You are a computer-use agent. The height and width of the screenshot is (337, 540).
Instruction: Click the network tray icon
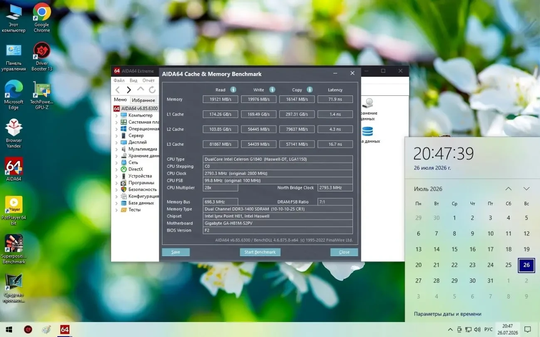[468, 330]
